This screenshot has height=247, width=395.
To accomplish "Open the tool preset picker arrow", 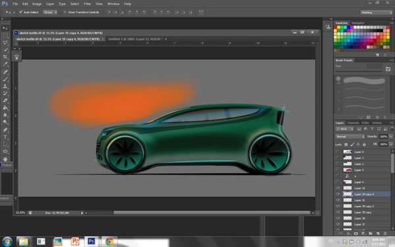I will tap(14, 12).
